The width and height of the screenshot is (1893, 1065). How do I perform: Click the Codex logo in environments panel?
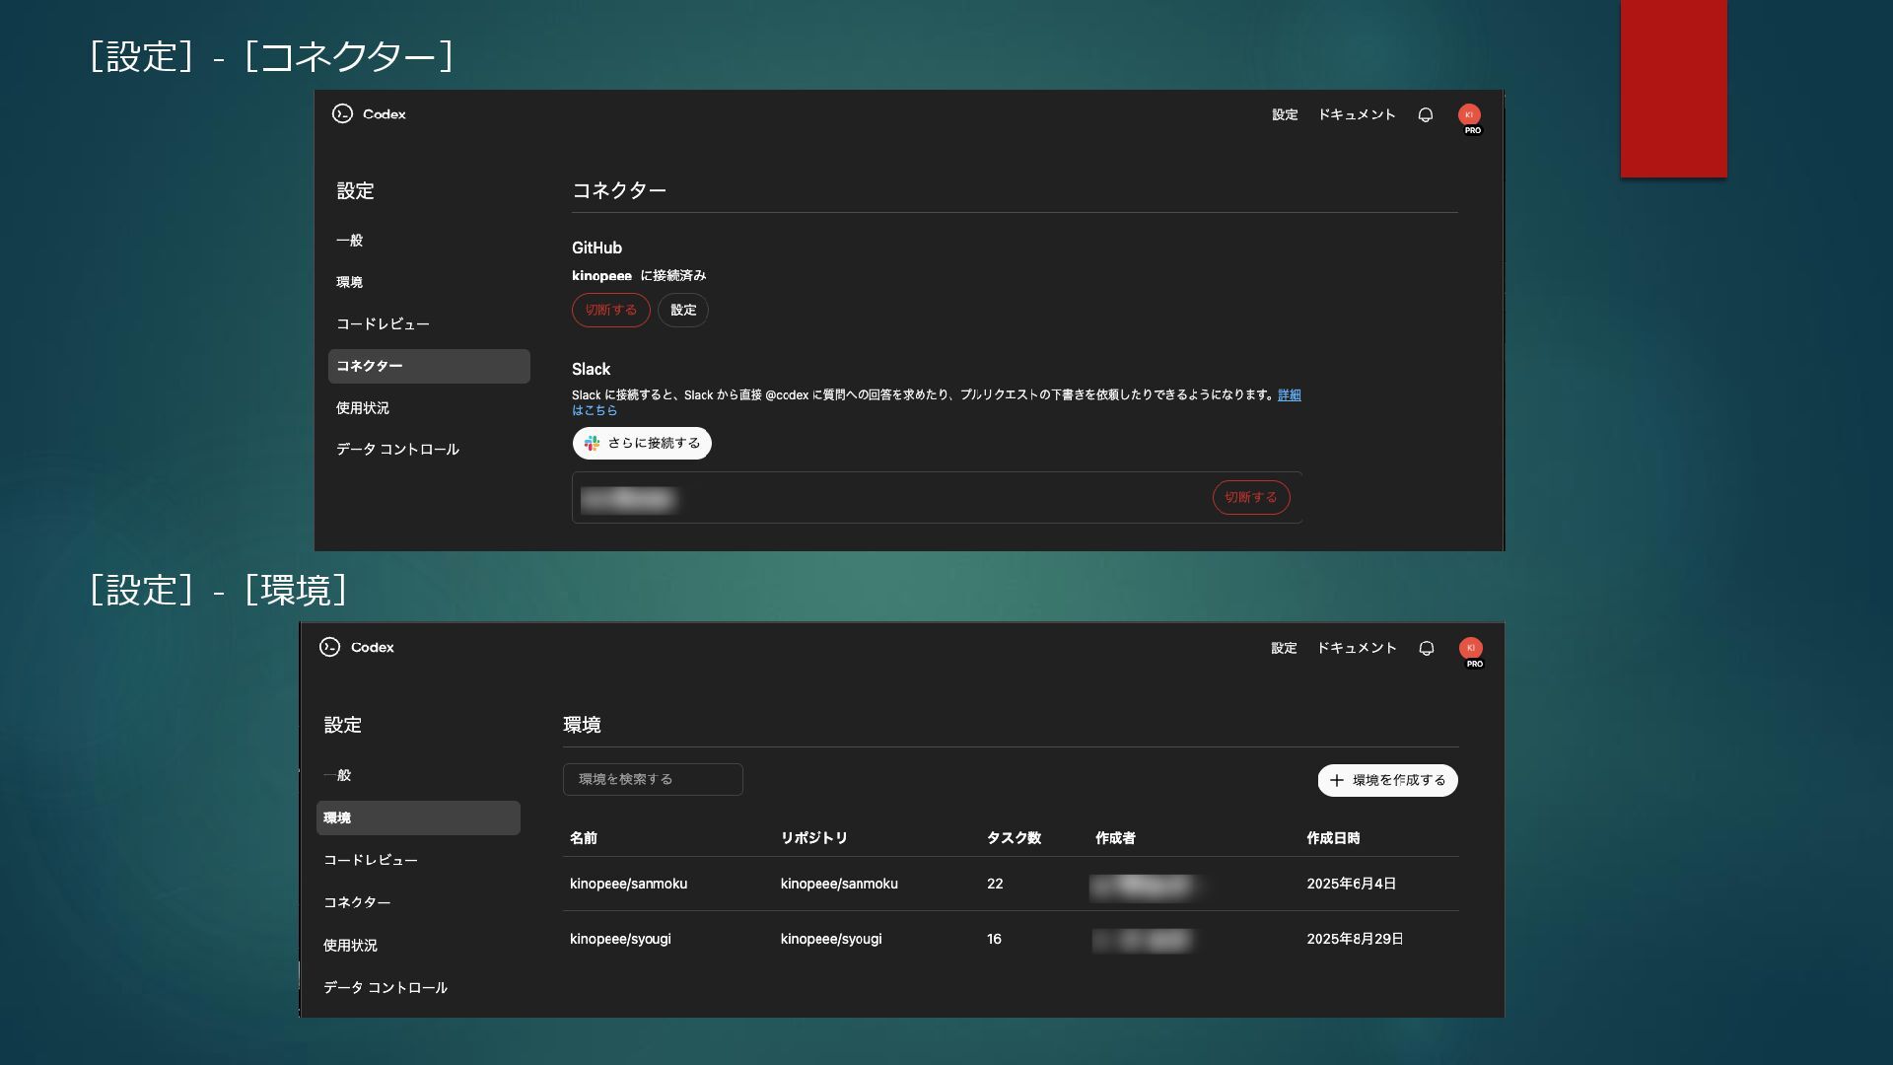pos(330,648)
